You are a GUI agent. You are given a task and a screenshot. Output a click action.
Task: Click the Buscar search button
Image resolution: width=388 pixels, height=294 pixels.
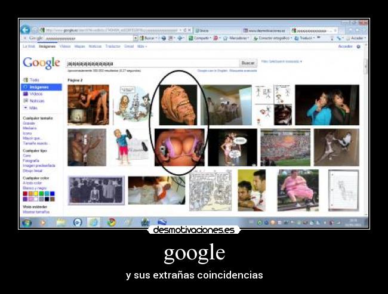[x=248, y=63]
